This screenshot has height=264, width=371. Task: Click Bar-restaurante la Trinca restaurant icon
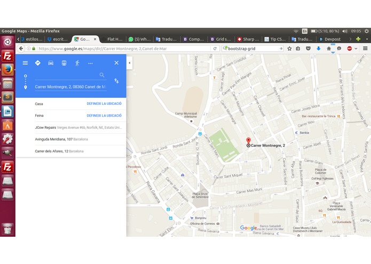338,117
